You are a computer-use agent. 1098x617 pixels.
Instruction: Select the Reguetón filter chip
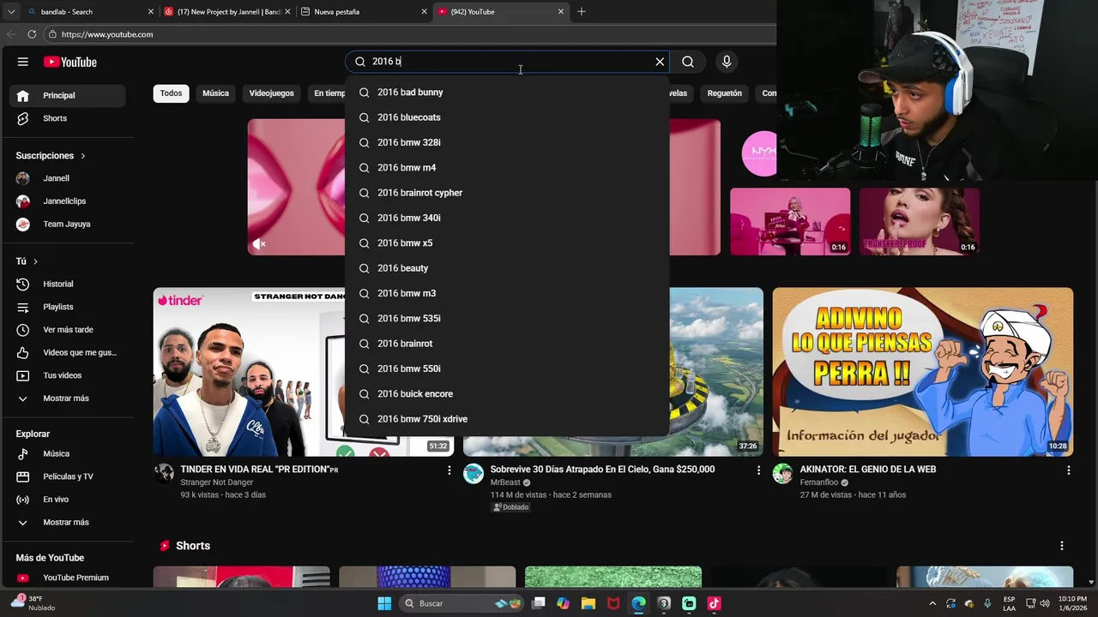[x=725, y=93]
